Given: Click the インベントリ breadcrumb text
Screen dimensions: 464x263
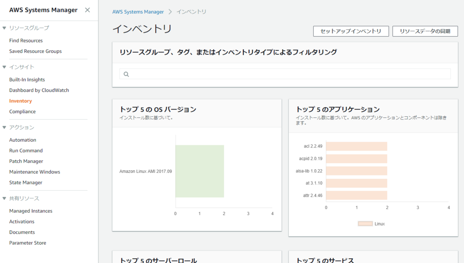Looking at the screenshot, I should coord(192,12).
